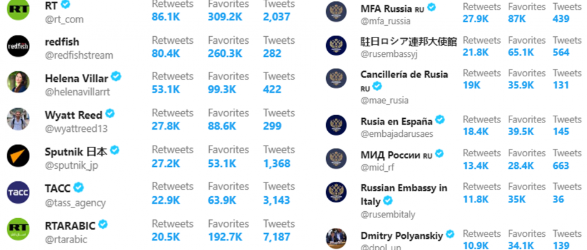Screen dimensions: 587x250
Task: Click MFA Russia's 27.9K retweets count
Action: tap(475, 19)
